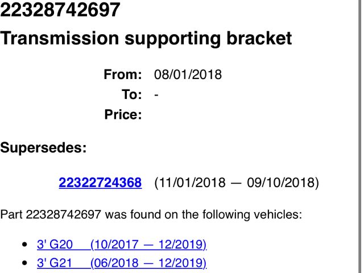The width and height of the screenshot is (364, 273).
Task: Click the "Price:" field label
Action: [x=122, y=115]
